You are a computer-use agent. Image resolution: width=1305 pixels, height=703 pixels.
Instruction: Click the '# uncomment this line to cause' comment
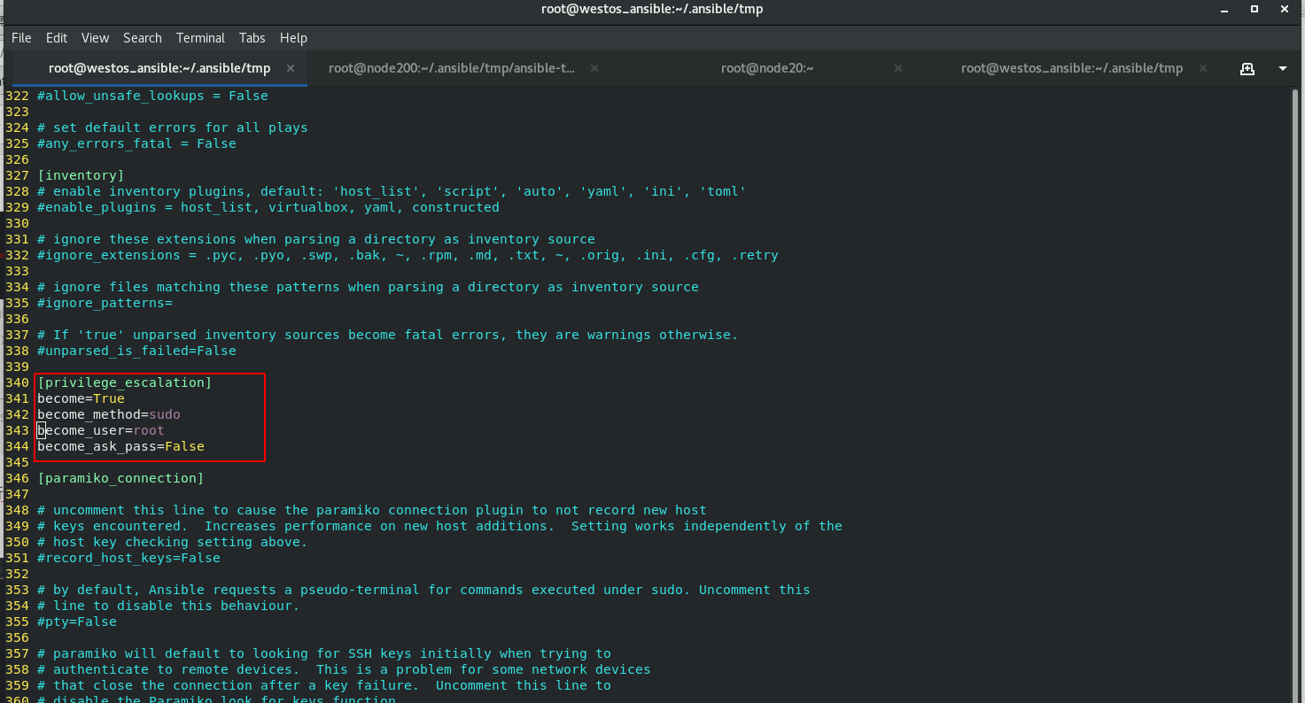(x=372, y=510)
